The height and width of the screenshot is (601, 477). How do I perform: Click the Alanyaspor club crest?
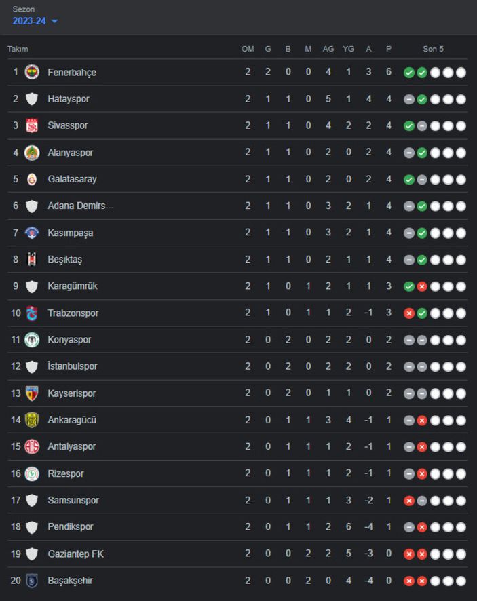coord(32,153)
